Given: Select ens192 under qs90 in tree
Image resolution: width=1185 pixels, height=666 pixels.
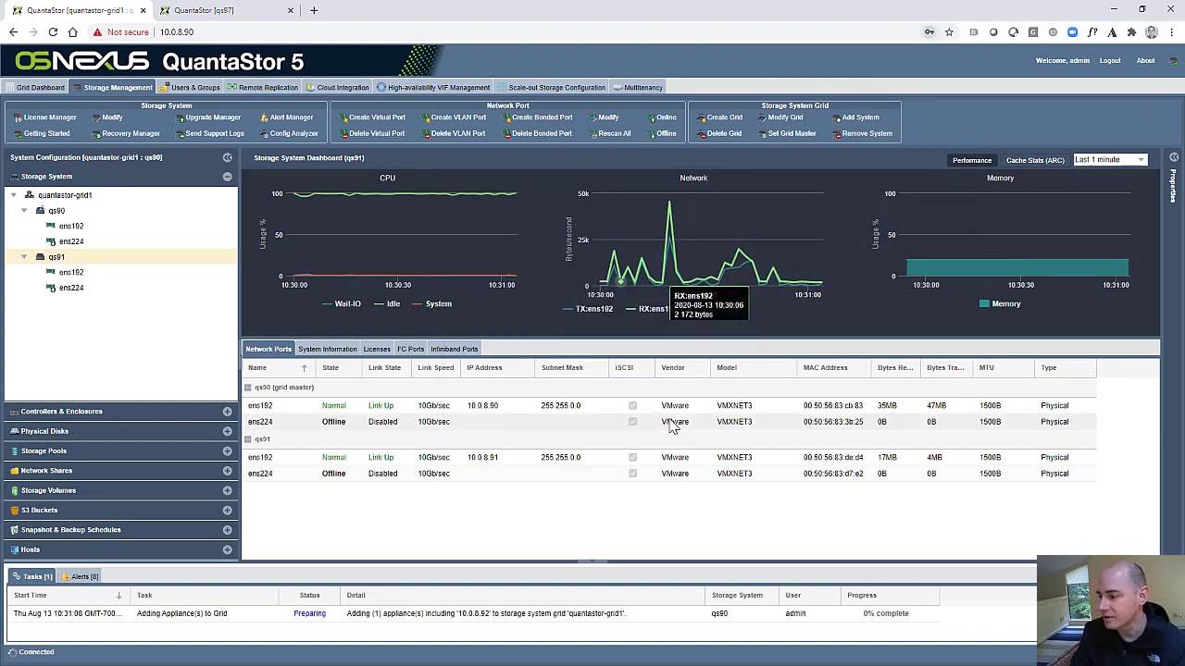Looking at the screenshot, I should pos(70,226).
